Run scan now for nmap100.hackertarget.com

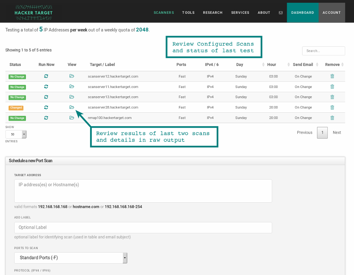tap(46, 118)
